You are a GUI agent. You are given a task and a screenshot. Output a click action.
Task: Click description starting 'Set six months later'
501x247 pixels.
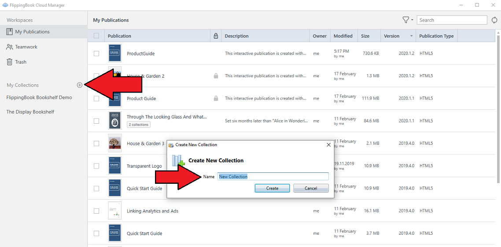point(266,121)
